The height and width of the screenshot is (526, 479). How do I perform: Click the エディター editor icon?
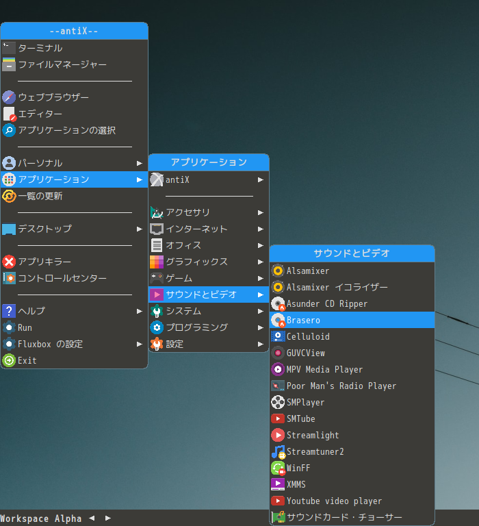[9, 114]
